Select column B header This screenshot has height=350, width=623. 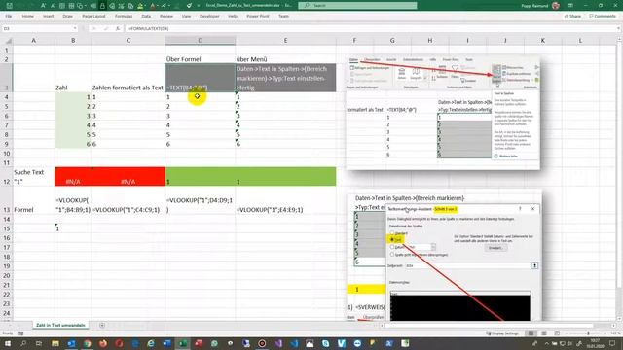click(73, 41)
